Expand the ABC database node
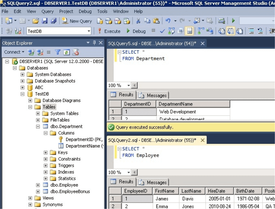275x209 pixels. point(22,88)
